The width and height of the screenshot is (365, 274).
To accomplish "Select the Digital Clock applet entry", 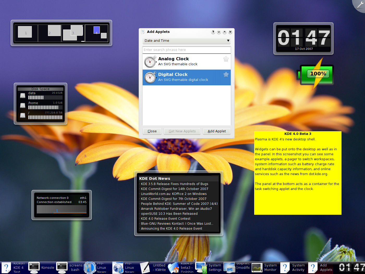I will (x=187, y=77).
